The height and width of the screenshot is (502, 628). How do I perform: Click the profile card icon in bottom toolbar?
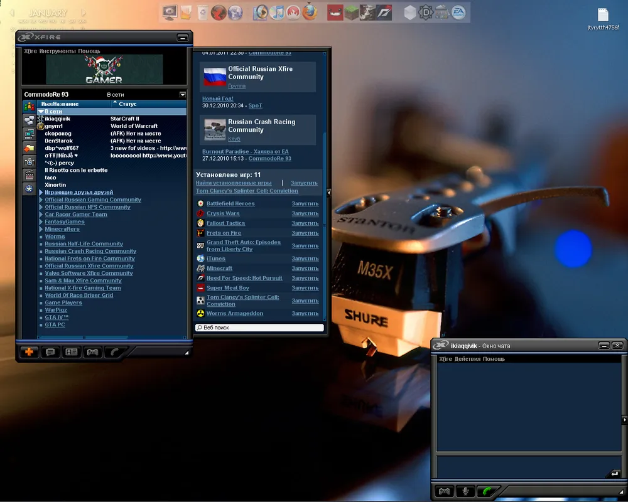[72, 352]
